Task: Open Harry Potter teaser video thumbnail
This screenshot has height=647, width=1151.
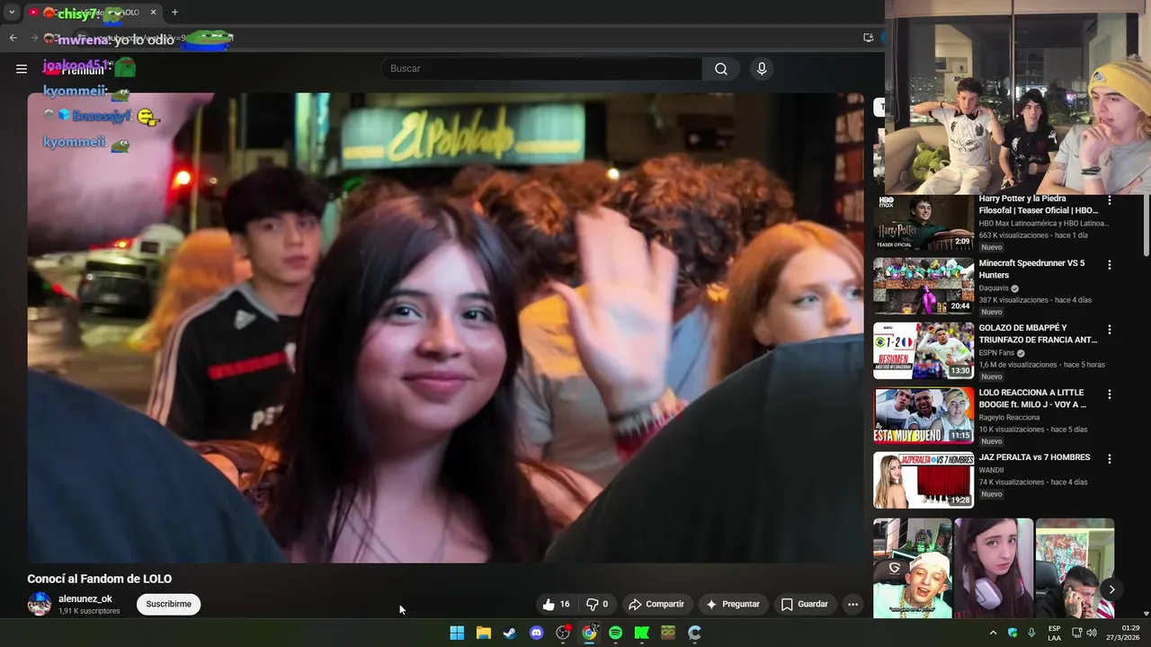Action: (x=923, y=223)
